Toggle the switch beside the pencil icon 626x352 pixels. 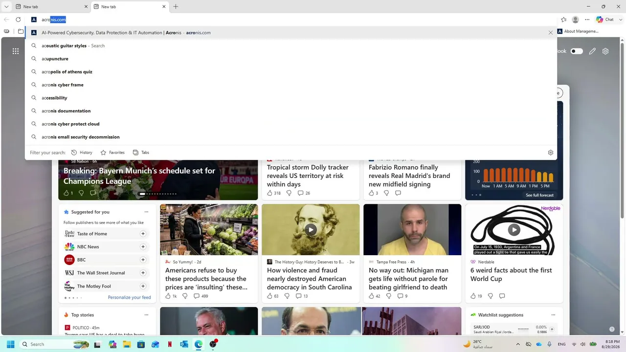tap(577, 51)
